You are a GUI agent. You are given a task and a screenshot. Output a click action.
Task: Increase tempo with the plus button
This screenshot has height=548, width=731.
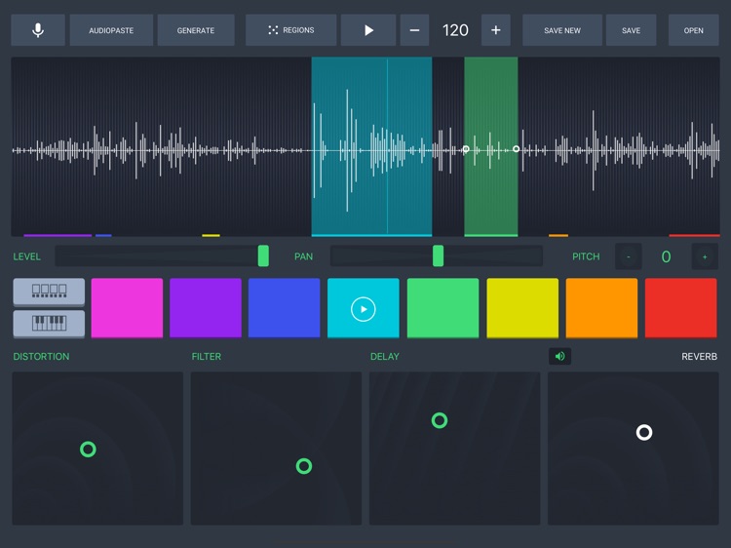pyautogui.click(x=495, y=30)
